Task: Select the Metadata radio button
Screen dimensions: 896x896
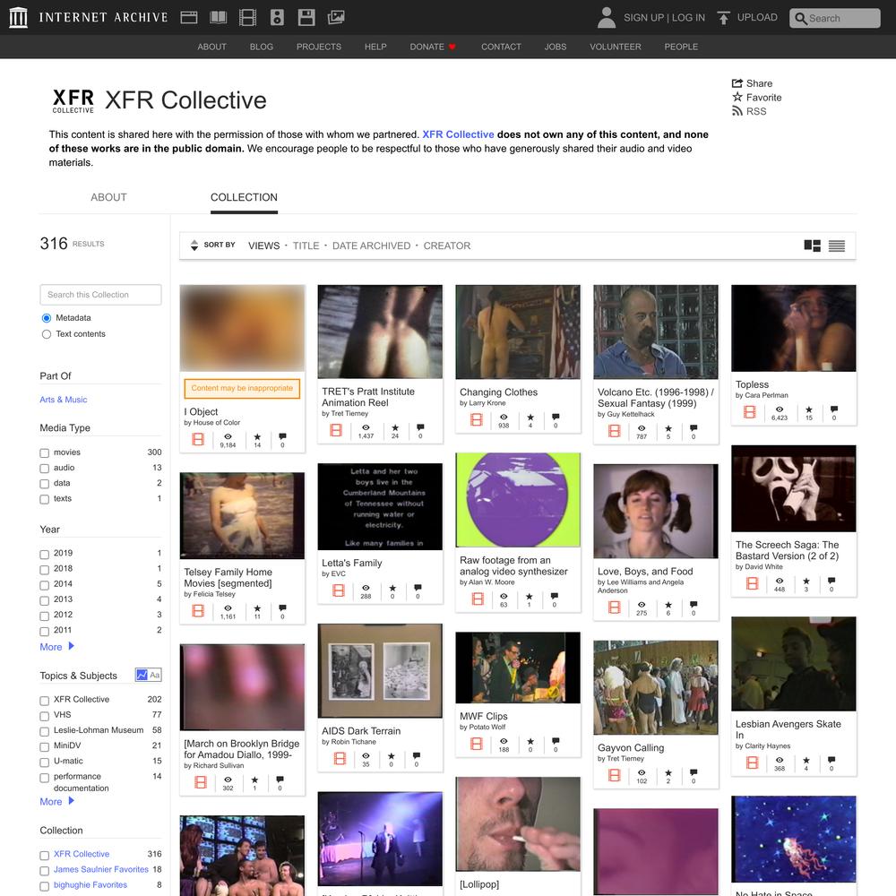Action: click(47, 318)
